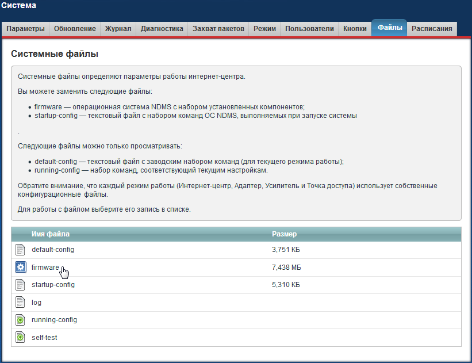The height and width of the screenshot is (363, 472).
Task: Open the Параметры tab
Action: pos(25,29)
